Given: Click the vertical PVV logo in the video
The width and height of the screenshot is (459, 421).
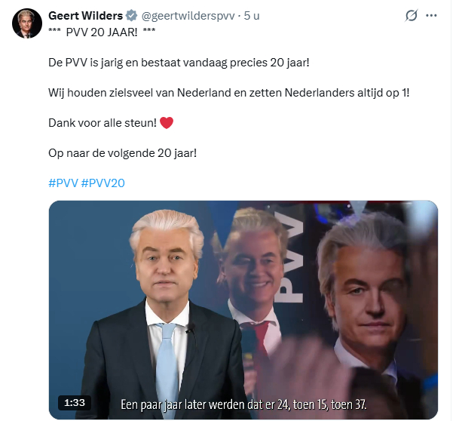Looking at the screenshot, I should pyautogui.click(x=290, y=257).
